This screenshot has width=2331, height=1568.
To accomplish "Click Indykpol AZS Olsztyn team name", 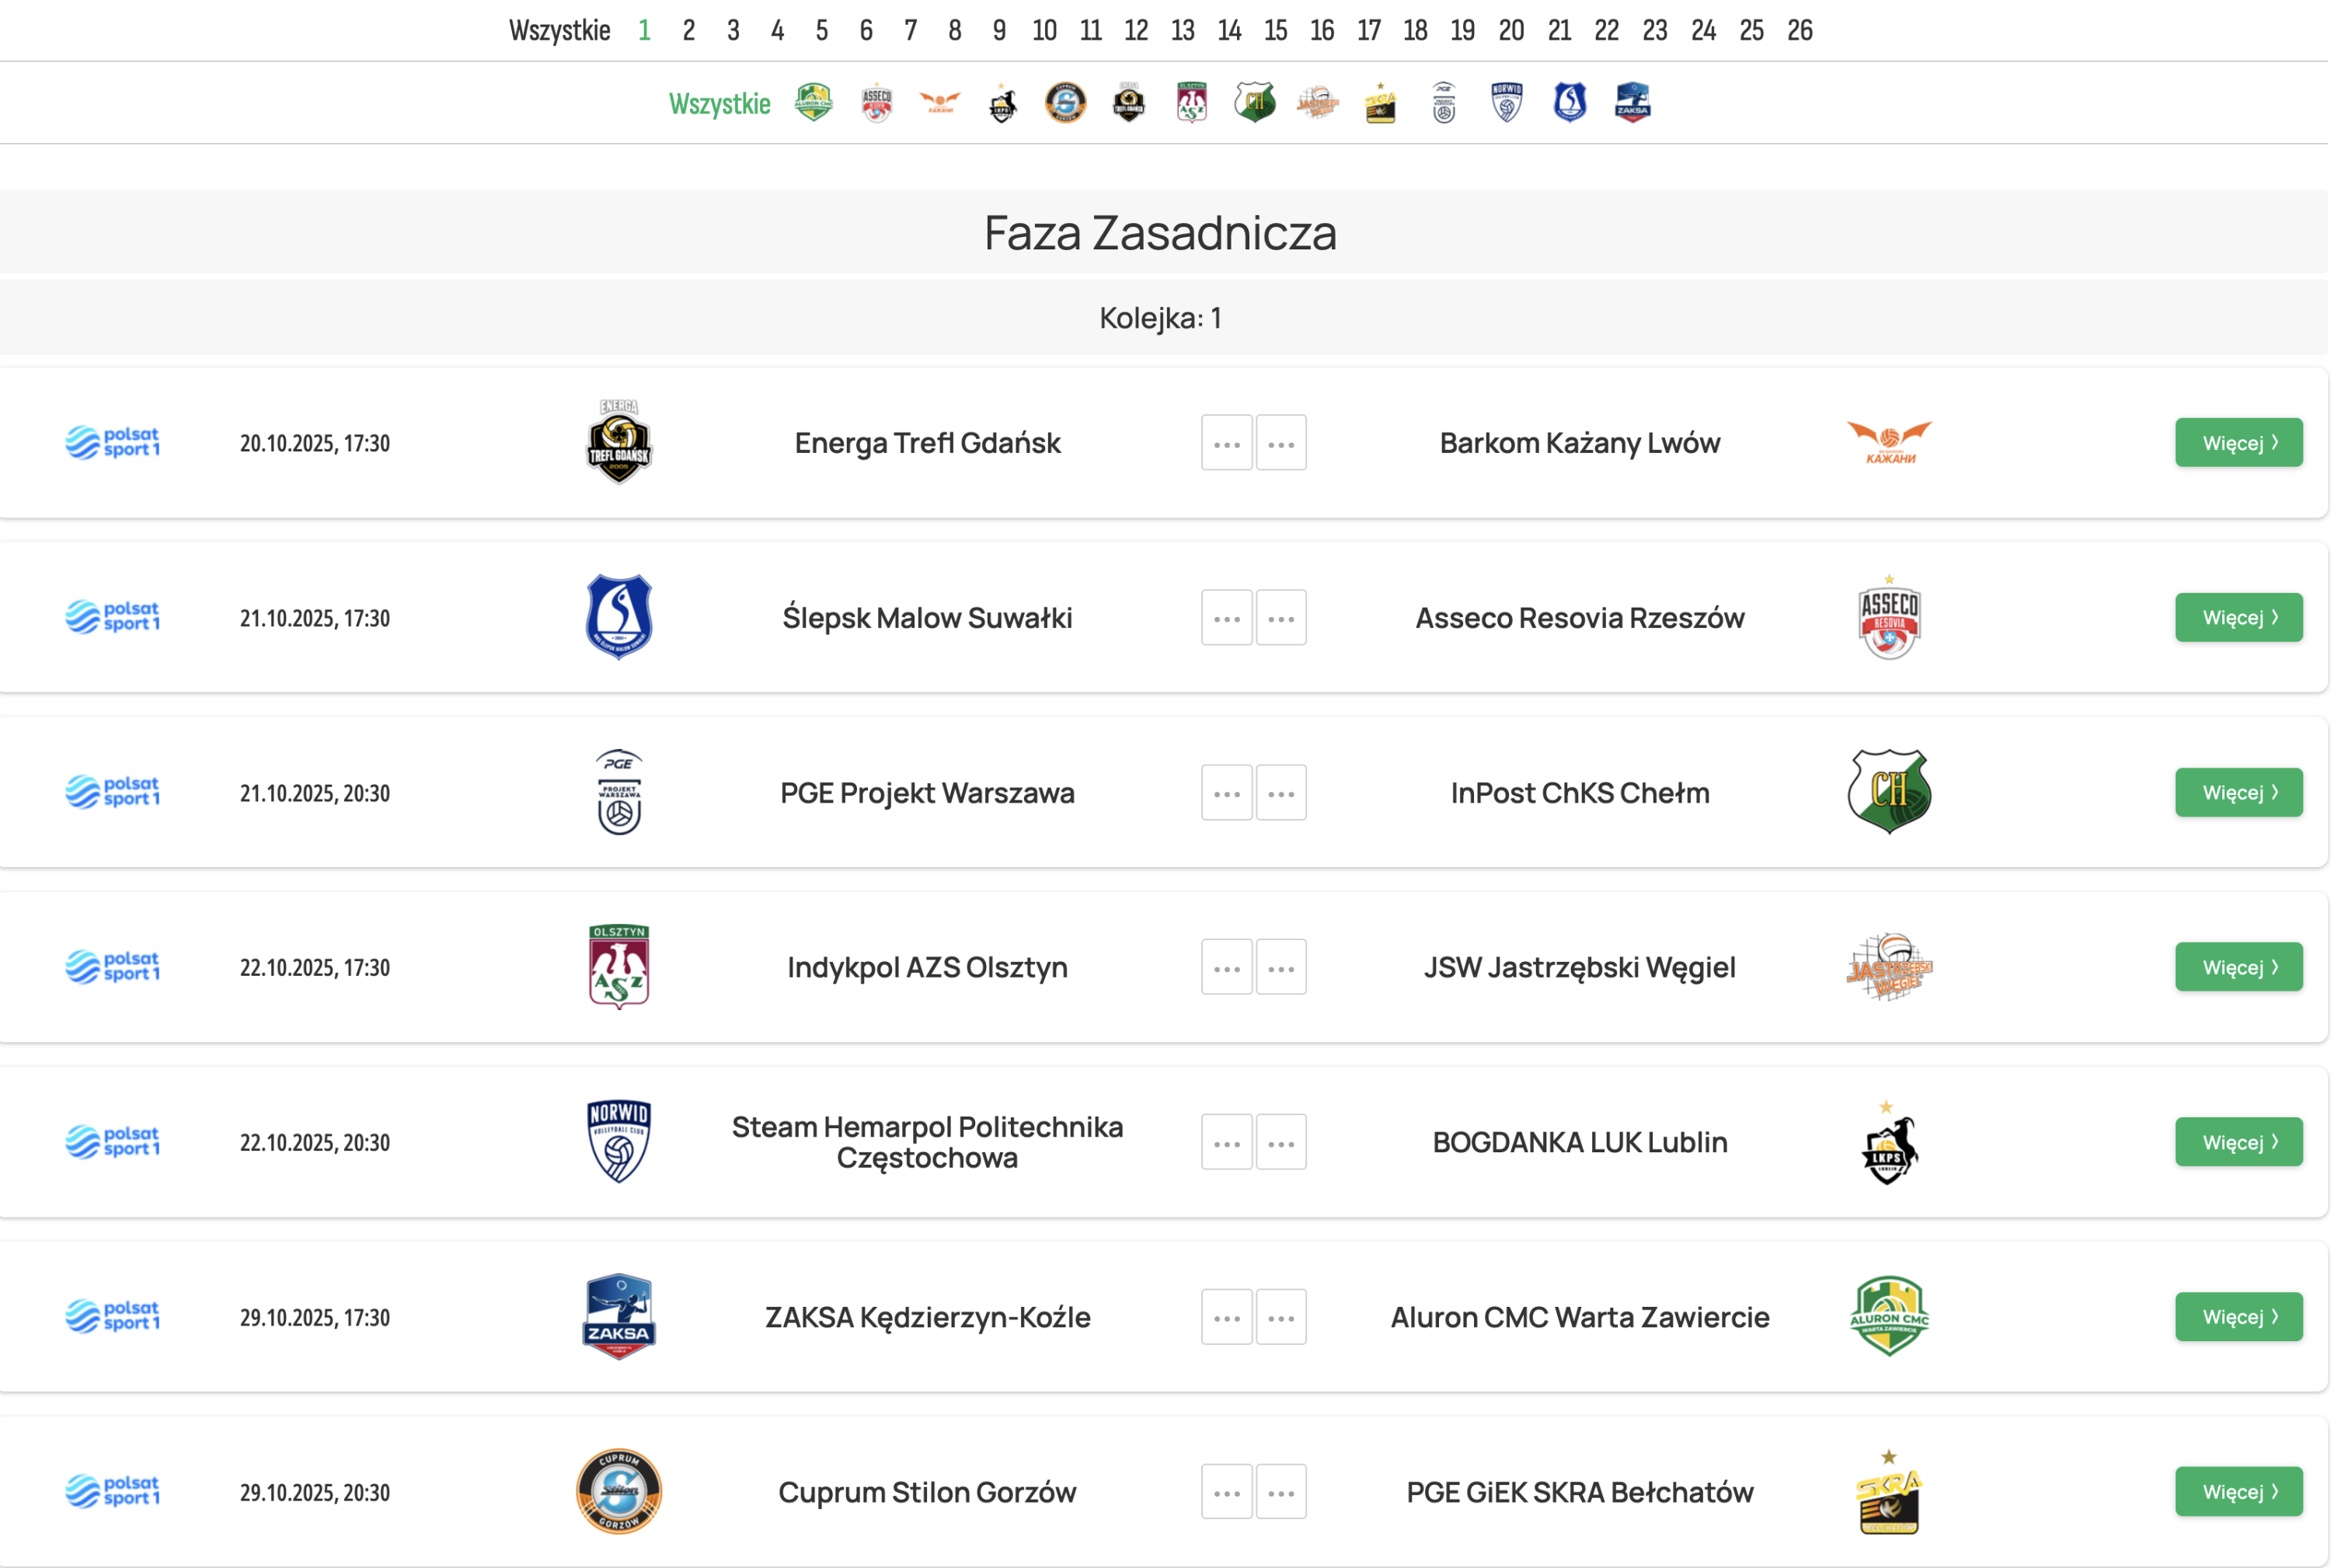I will pyautogui.click(x=927, y=967).
